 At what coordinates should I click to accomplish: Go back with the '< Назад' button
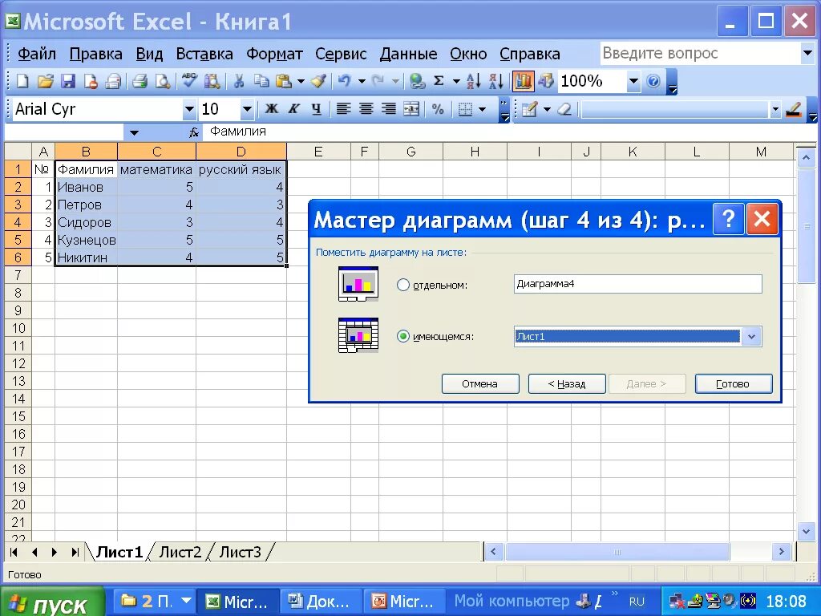pos(567,384)
